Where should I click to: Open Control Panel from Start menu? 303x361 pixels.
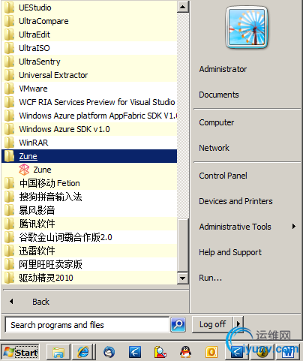(x=223, y=176)
